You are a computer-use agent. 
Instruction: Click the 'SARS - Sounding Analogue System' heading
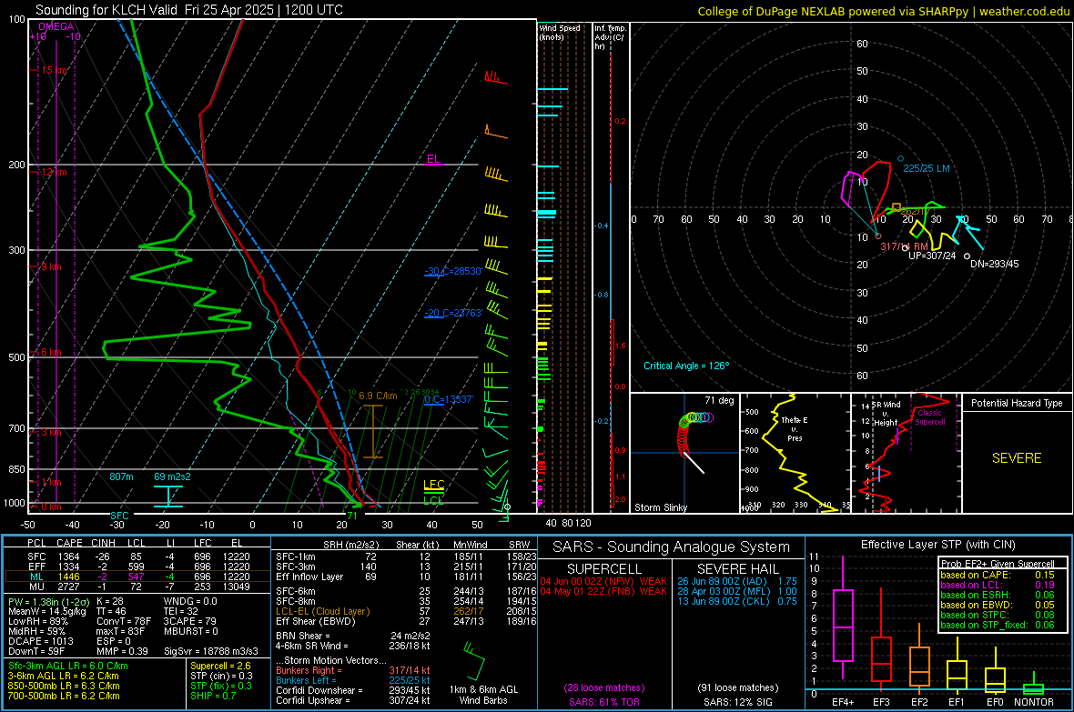click(672, 547)
